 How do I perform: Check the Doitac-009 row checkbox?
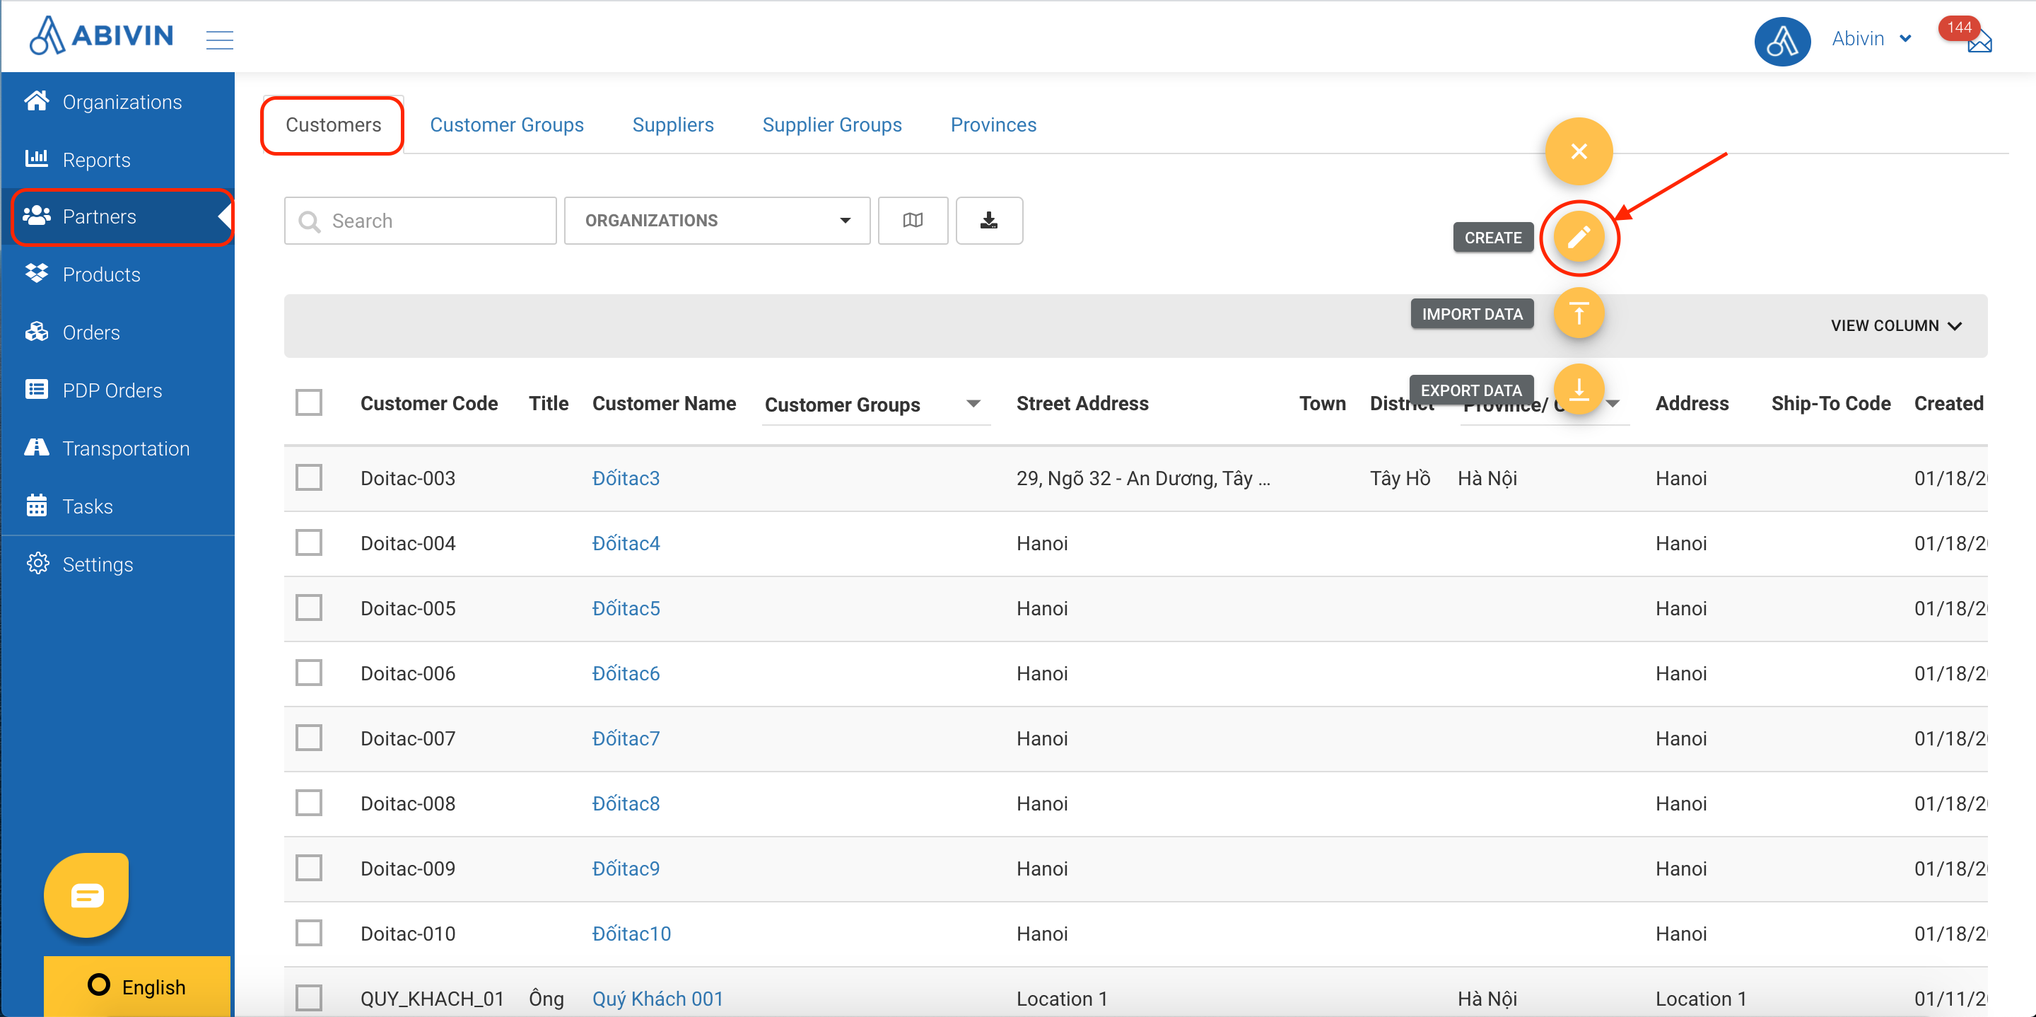pos(309,868)
